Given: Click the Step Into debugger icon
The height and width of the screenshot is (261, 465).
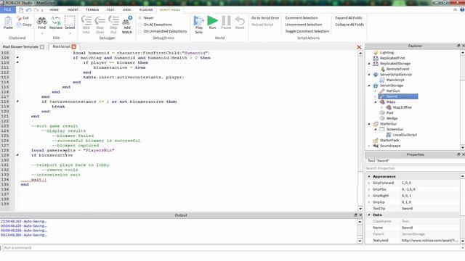Looking at the screenshot, I should (86, 21).
